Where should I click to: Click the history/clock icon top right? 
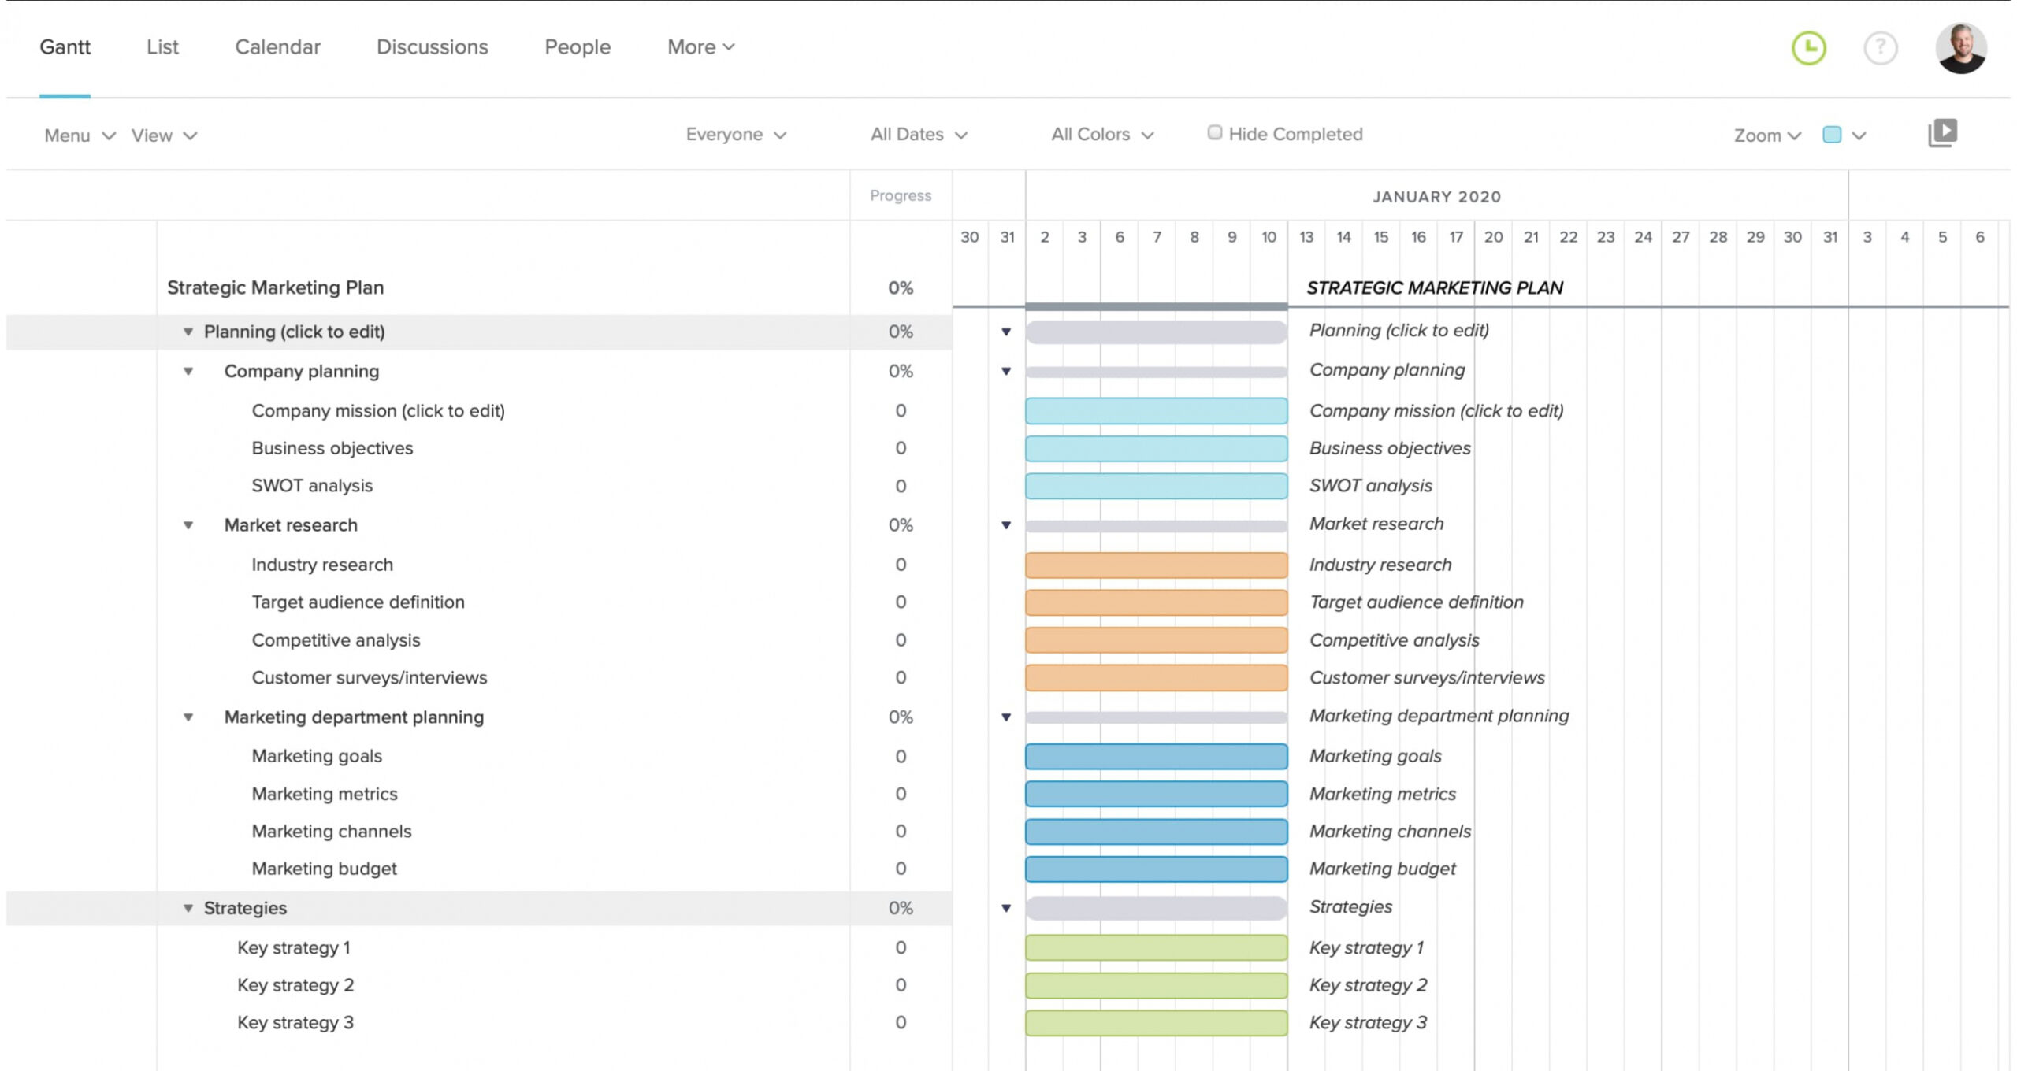(1809, 46)
